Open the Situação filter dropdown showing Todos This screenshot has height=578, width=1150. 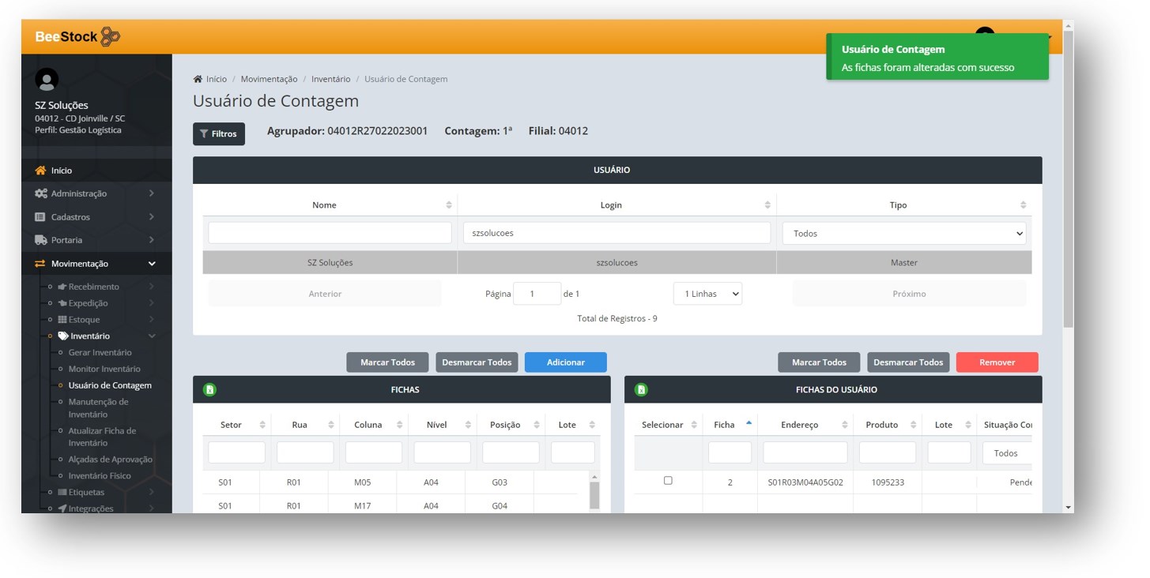[x=1006, y=453]
